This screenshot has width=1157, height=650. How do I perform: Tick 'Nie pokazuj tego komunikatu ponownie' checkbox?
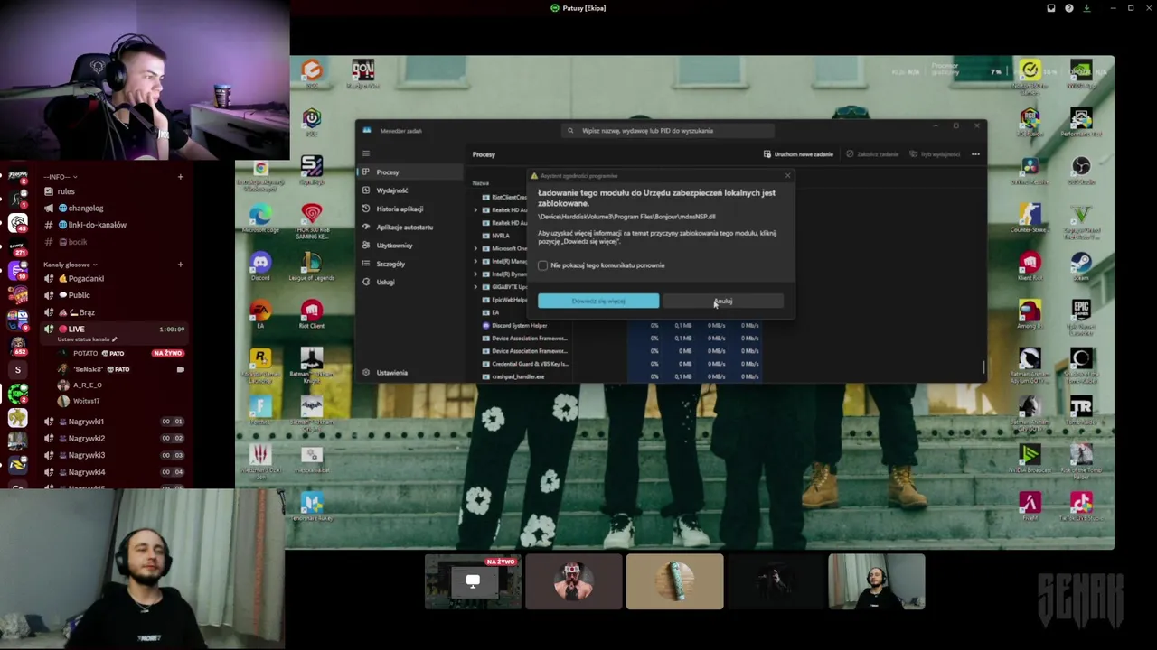(x=543, y=265)
